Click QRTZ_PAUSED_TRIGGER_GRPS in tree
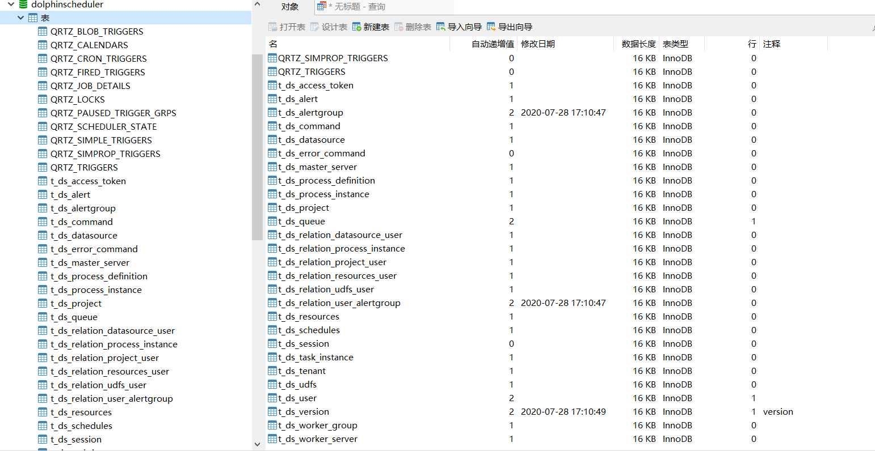This screenshot has height=451, width=875. 113,113
